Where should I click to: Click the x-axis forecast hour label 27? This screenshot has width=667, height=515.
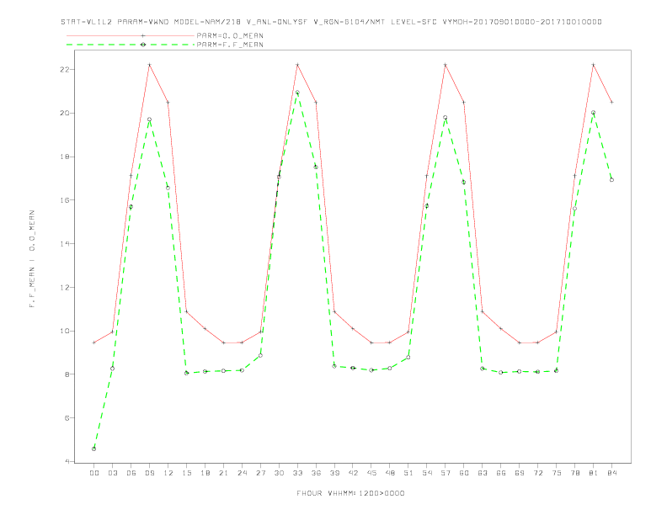(x=260, y=473)
